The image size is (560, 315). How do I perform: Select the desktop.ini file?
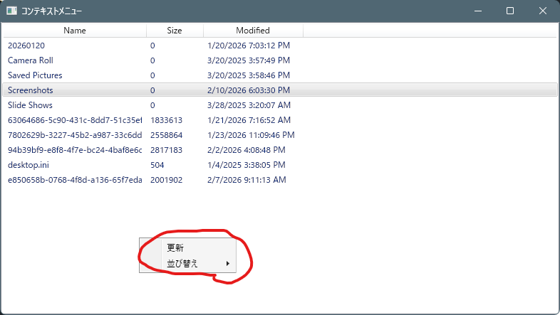pyautogui.click(x=28, y=165)
